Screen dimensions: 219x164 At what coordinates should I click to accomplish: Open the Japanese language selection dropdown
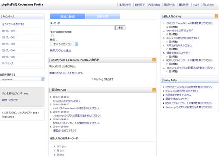(x=22, y=79)
